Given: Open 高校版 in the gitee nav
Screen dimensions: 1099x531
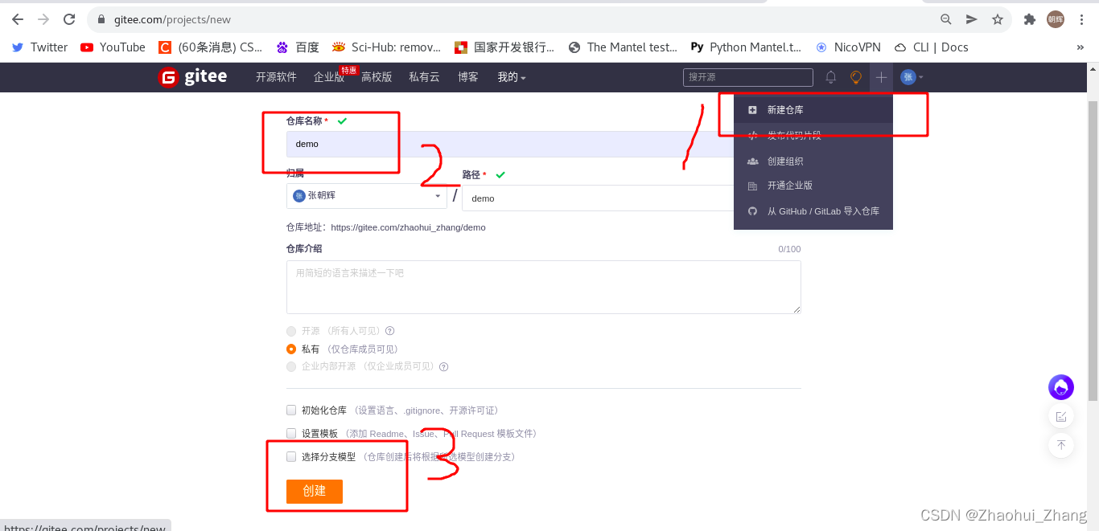Looking at the screenshot, I should pyautogui.click(x=377, y=77).
